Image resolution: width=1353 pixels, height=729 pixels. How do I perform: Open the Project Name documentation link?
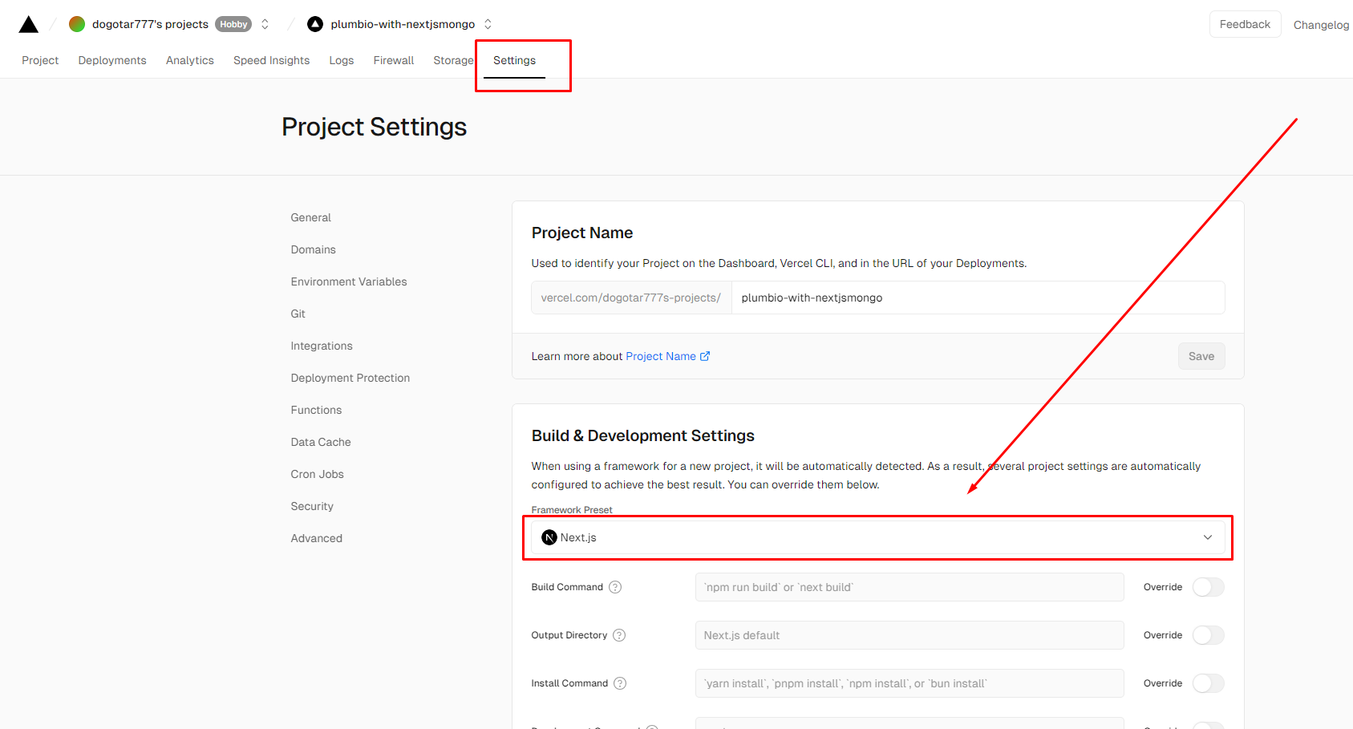667,356
